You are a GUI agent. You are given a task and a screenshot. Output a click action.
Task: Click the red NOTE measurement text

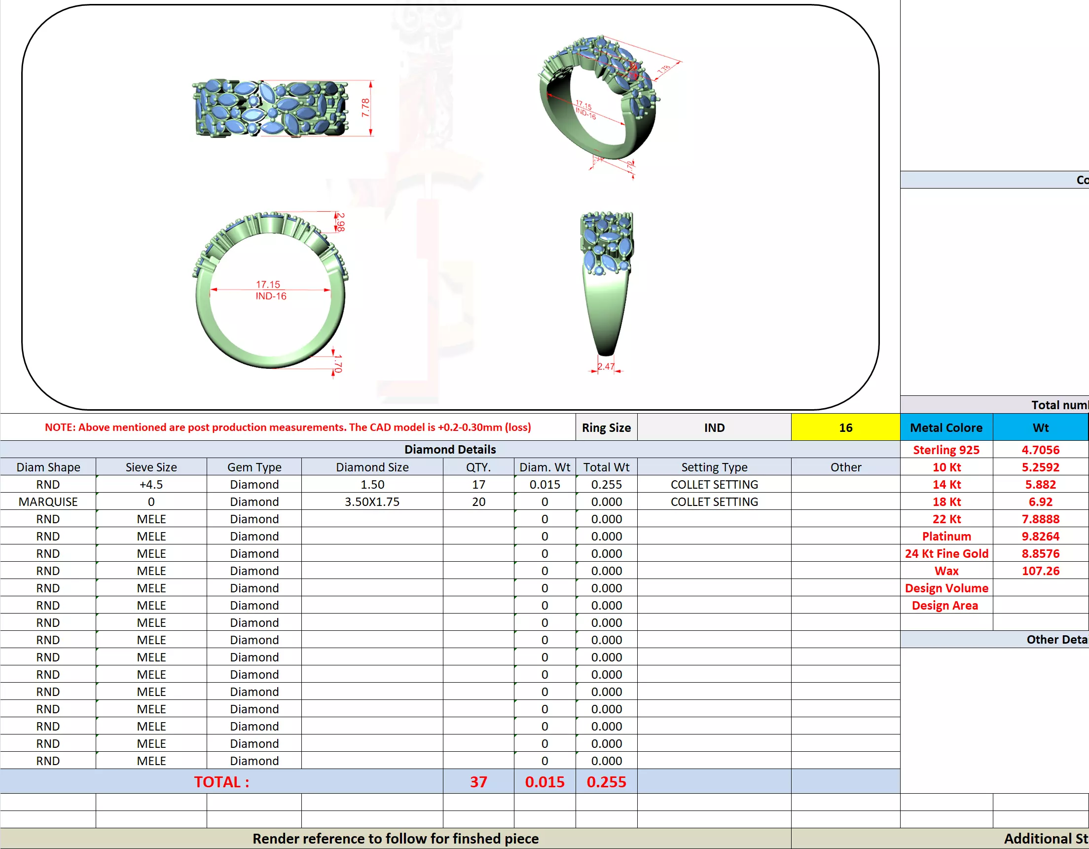(x=288, y=427)
